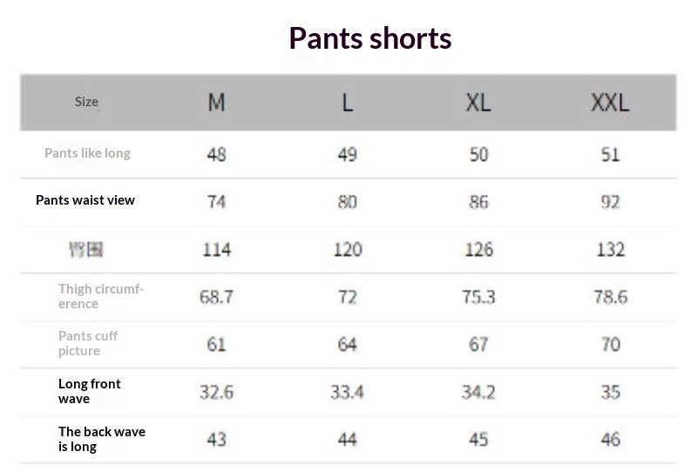This screenshot has height=472, width=684.
Task: Choose the XL size column header
Action: [x=477, y=103]
